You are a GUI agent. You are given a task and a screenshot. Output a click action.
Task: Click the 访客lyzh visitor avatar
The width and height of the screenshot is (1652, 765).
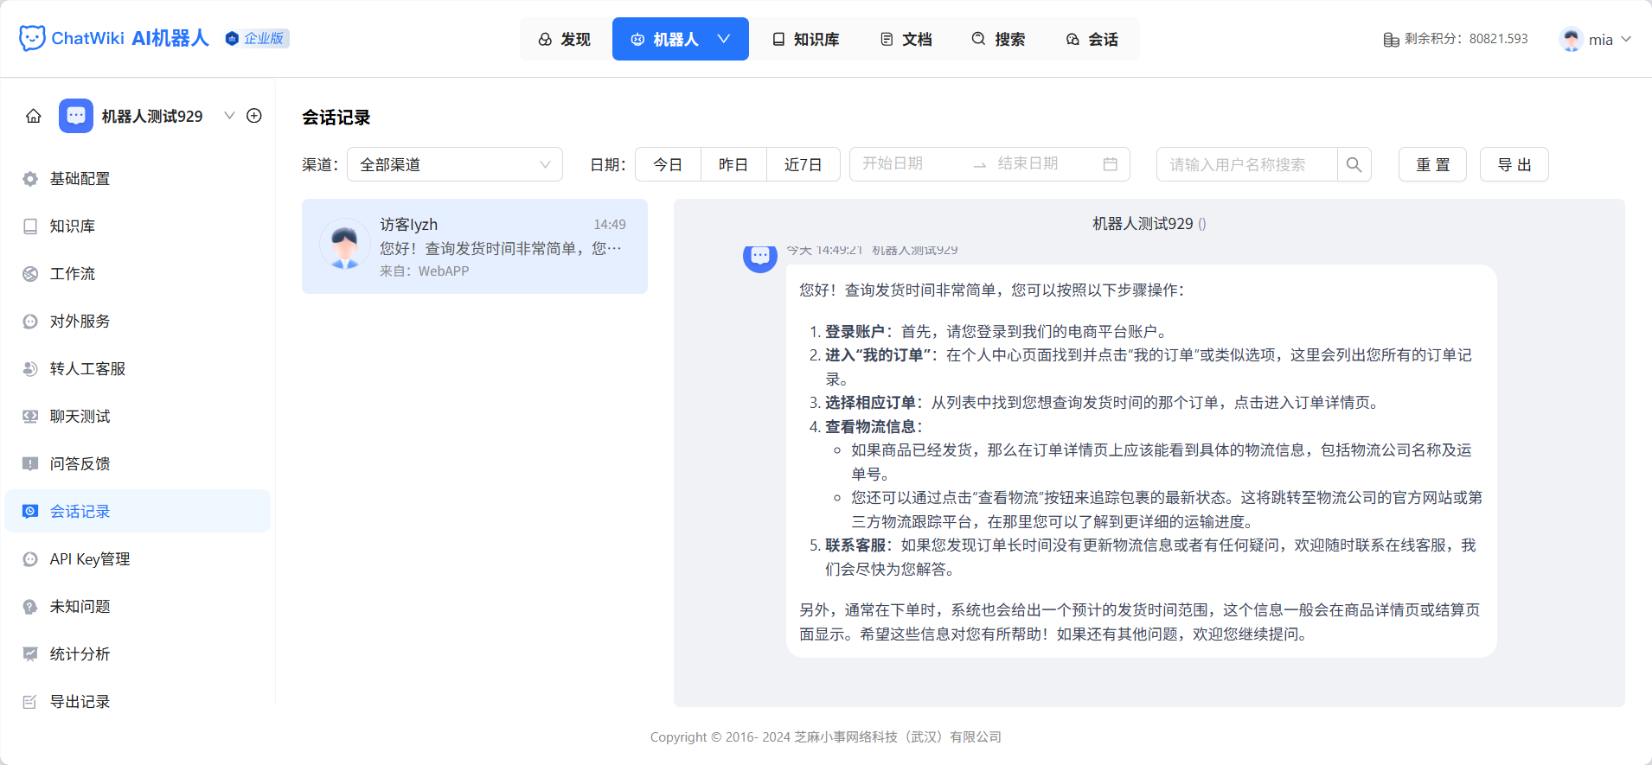(x=345, y=244)
